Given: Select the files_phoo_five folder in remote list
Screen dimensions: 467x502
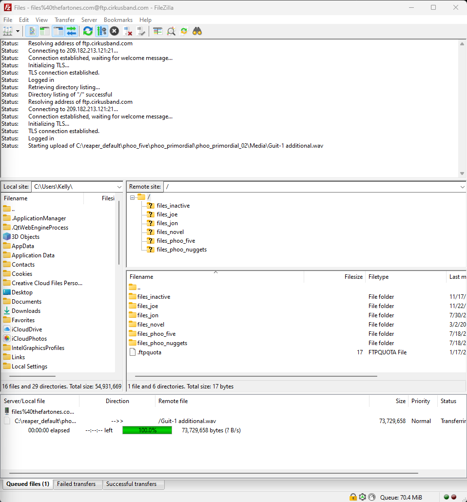Looking at the screenshot, I should 156,334.
